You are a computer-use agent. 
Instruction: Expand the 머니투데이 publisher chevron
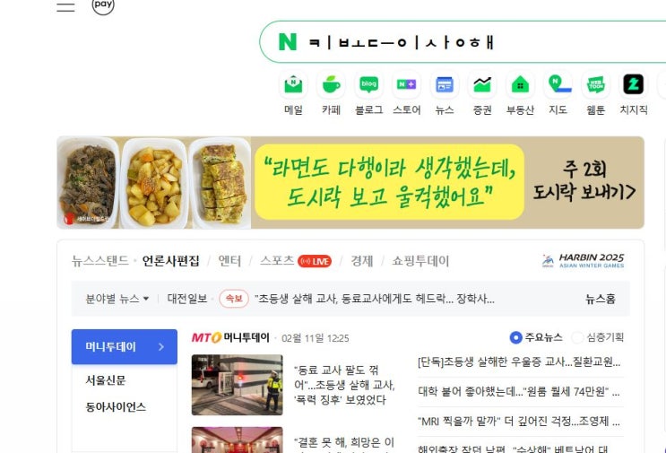tap(161, 347)
